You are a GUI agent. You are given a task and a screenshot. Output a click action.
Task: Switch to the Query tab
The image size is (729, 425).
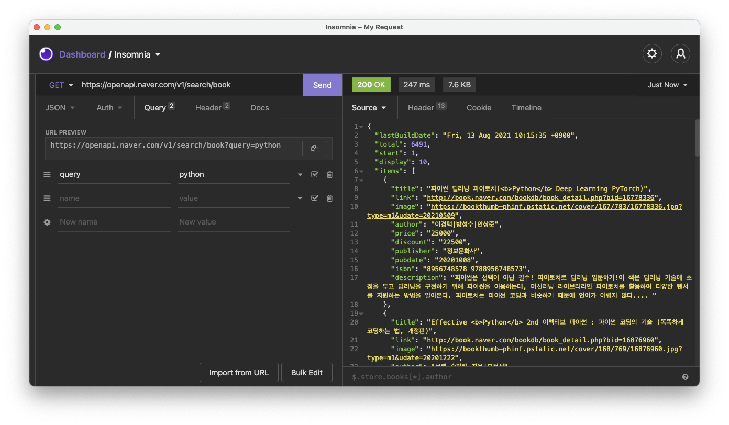coord(159,107)
